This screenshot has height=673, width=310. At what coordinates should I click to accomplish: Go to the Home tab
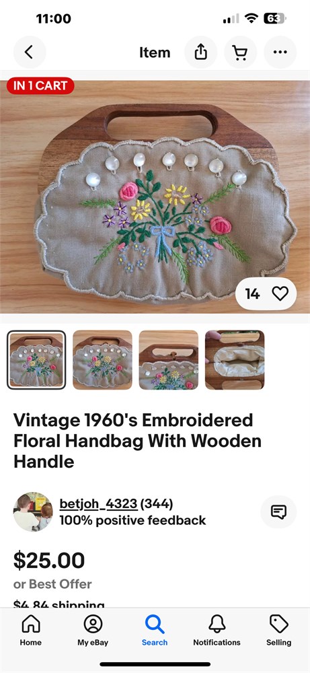coord(31,631)
